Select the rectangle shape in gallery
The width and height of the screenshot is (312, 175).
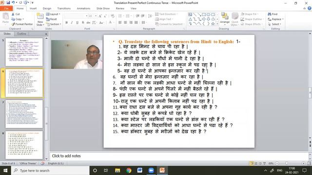(204, 15)
